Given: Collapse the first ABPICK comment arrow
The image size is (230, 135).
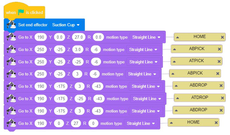Looking at the screenshot, I should [174, 49].
